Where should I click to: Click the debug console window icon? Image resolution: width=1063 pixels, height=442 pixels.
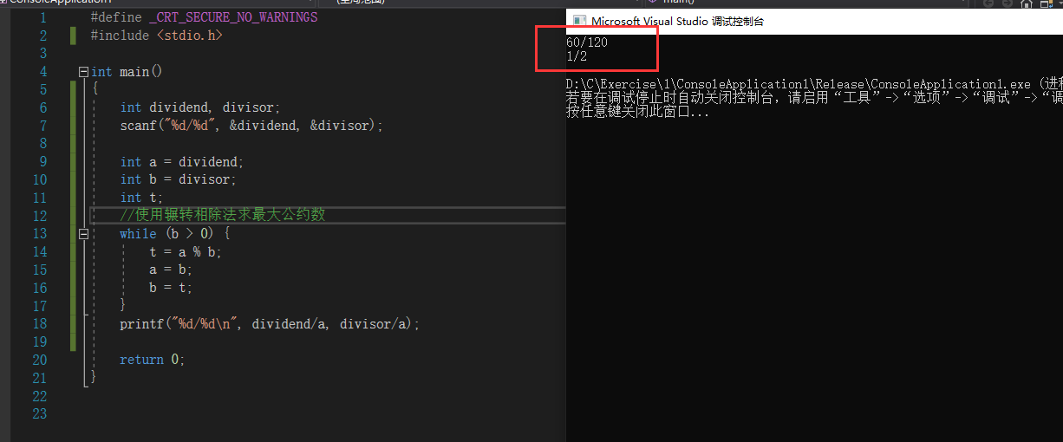click(578, 21)
